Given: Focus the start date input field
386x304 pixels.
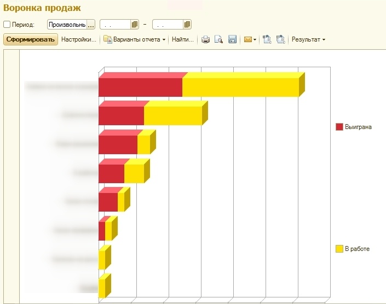Looking at the screenshot, I should (115, 25).
